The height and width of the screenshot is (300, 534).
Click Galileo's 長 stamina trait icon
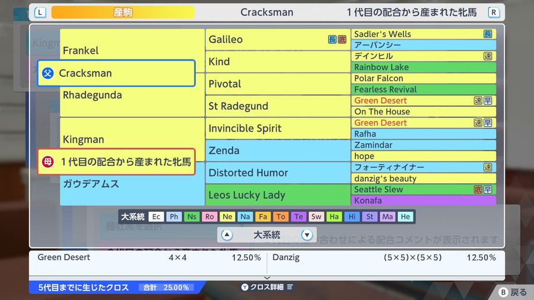coord(332,40)
